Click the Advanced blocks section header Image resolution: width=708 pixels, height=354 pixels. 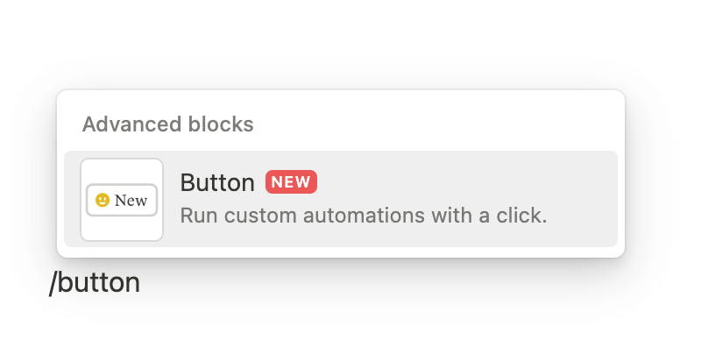pyautogui.click(x=167, y=124)
